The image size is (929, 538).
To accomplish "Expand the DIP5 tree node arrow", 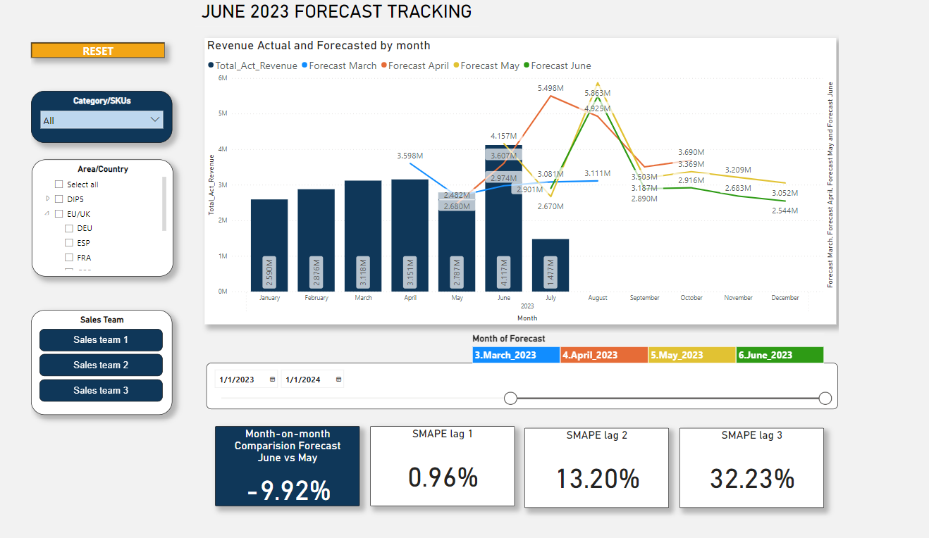I will click(48, 199).
